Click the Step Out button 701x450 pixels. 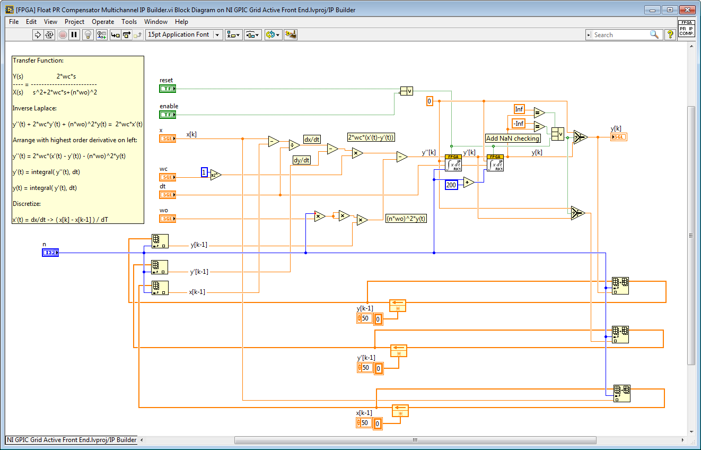[138, 34]
